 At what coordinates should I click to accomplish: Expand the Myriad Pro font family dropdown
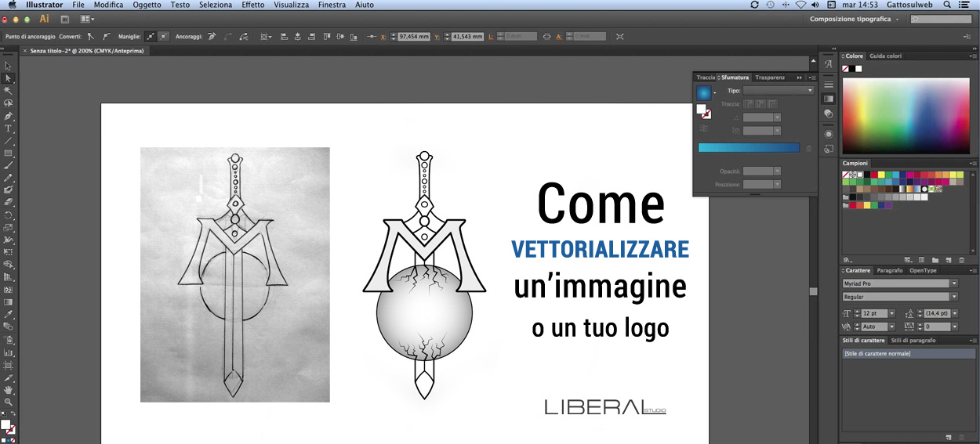[900, 283]
